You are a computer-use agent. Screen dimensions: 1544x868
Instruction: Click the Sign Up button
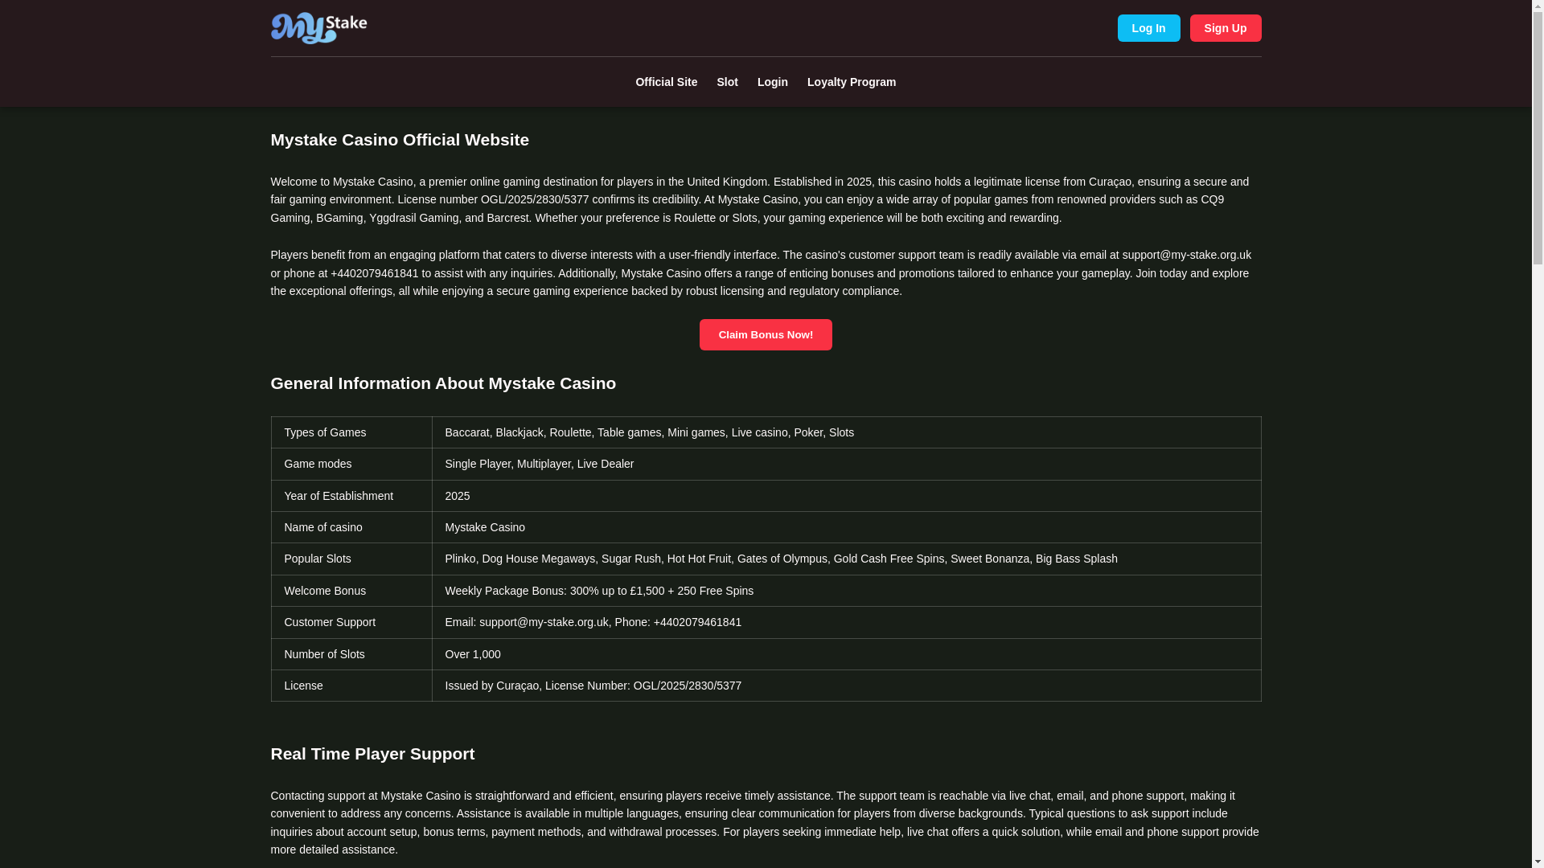click(x=1225, y=28)
